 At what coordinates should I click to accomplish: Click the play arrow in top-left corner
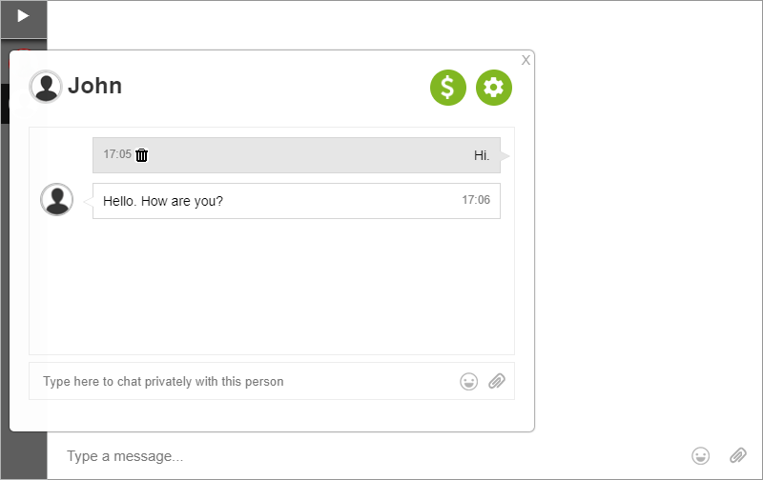coord(23,16)
